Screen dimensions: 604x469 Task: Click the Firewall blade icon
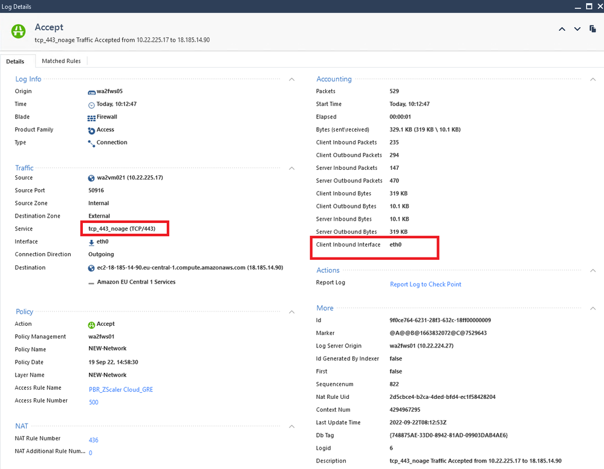coord(91,118)
